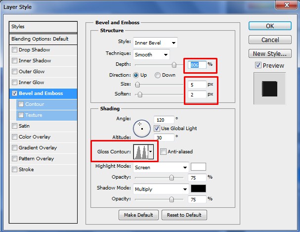300x232 pixels.
Task: Tick the Color Overlay checkbox
Action: [14, 137]
